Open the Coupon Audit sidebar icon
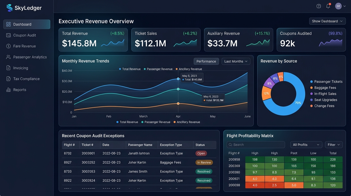 pyautogui.click(x=8, y=35)
